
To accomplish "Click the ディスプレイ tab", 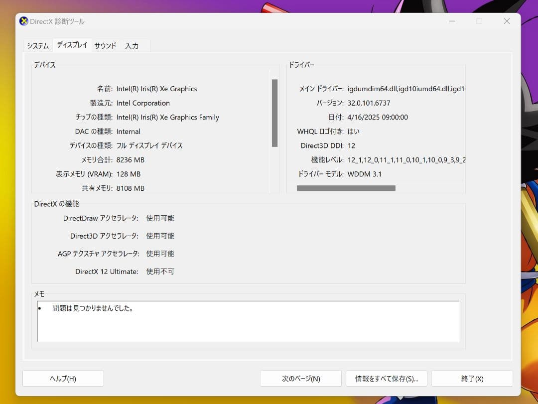I will click(x=71, y=45).
